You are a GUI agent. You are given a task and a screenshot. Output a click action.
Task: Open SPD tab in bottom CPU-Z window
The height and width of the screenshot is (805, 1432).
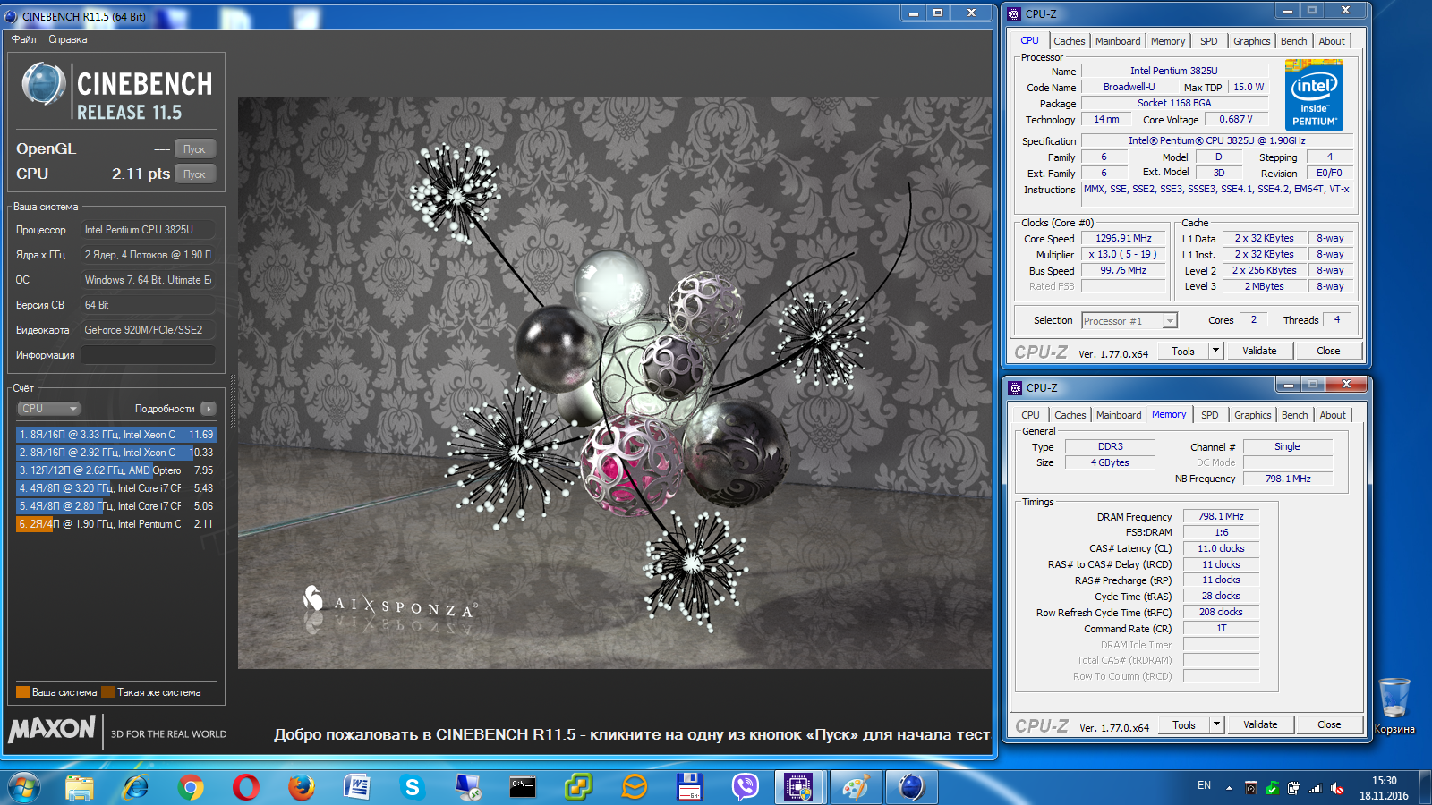pyautogui.click(x=1210, y=415)
